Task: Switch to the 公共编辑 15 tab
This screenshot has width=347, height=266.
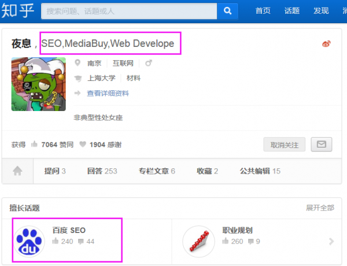Action: coord(260,171)
